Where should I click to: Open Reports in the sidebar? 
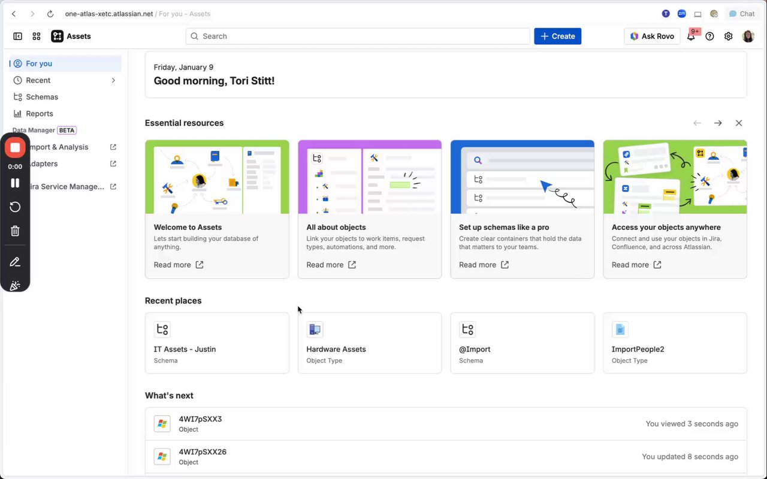[x=40, y=114]
